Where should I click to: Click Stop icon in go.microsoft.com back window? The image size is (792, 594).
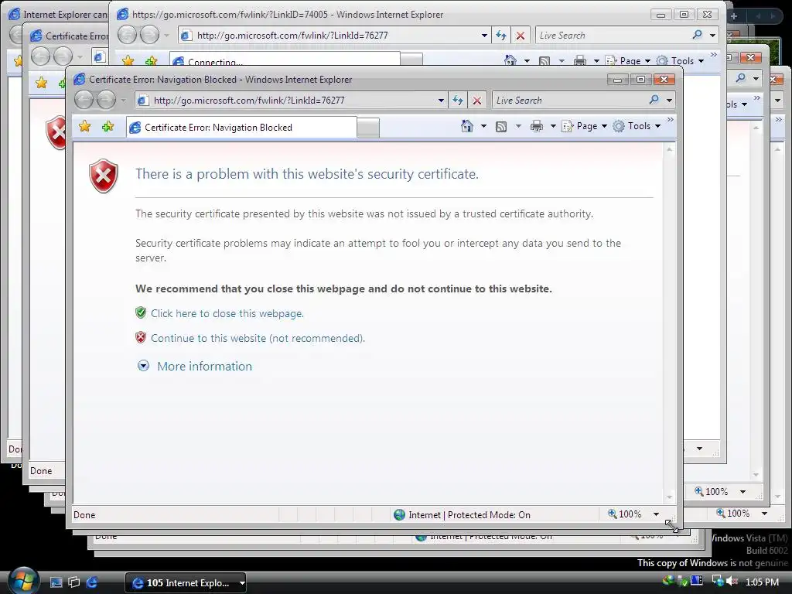(x=521, y=36)
